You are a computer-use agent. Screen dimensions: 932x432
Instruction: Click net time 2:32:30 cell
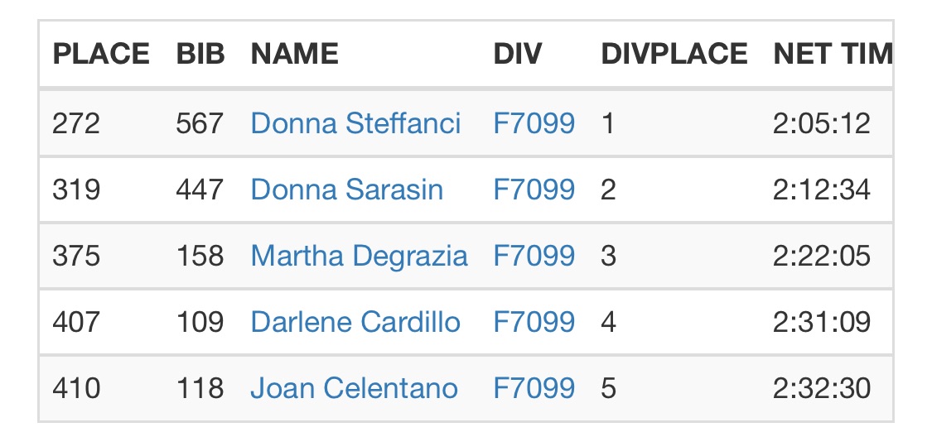(x=821, y=388)
